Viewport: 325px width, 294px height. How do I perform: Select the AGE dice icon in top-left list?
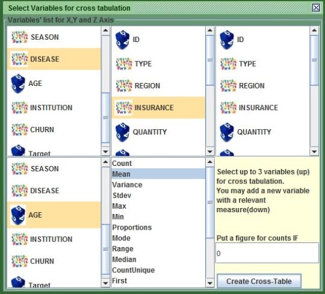pos(18,84)
